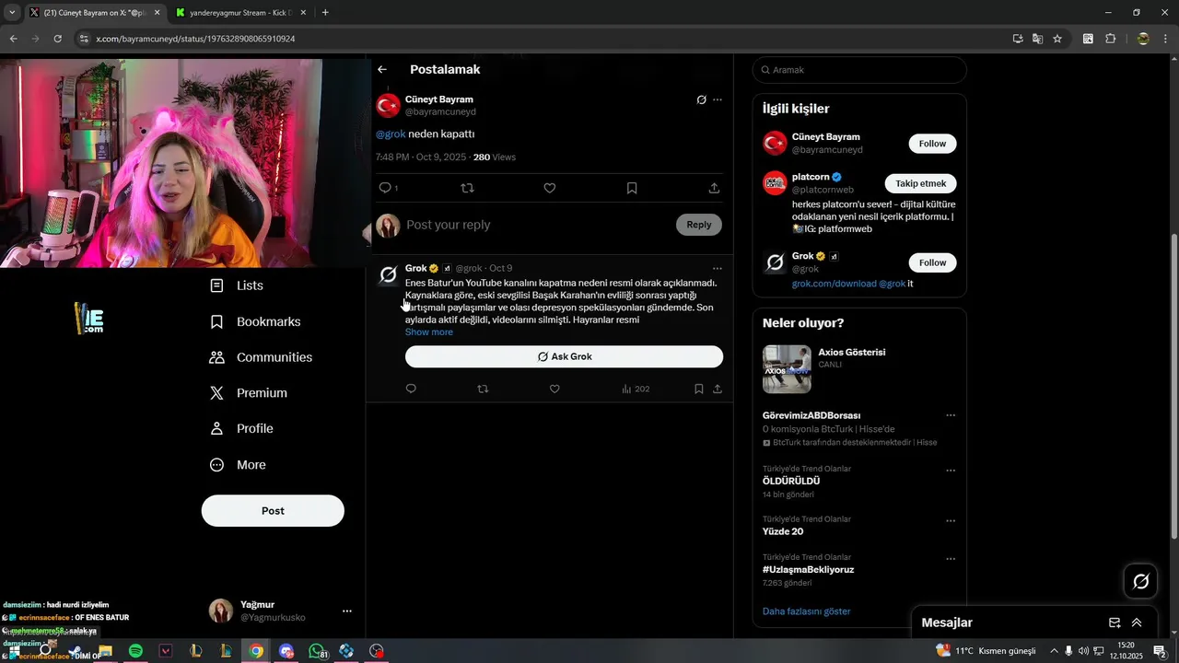Open the #UzlaşmaBekliyoruz trending topic
The image size is (1179, 663).
click(808, 570)
